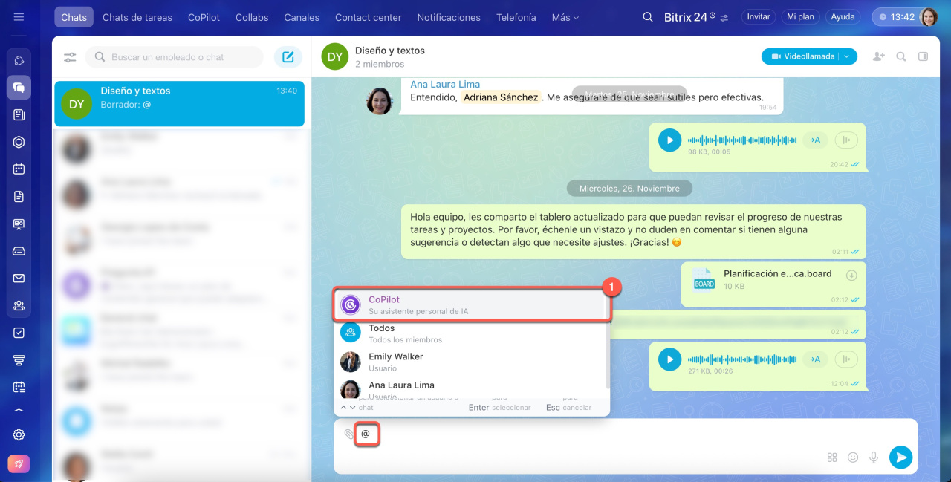Open the chat list filter settings icon
The height and width of the screenshot is (482, 951).
70,57
